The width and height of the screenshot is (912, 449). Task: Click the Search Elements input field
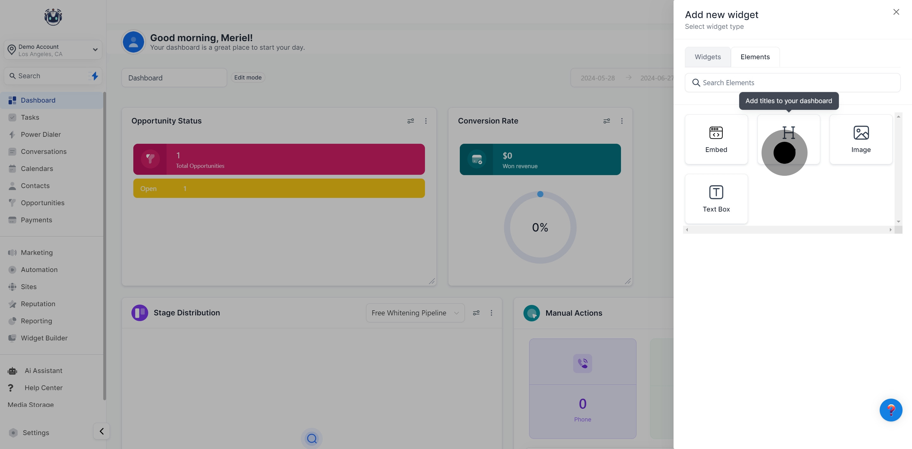tap(792, 83)
